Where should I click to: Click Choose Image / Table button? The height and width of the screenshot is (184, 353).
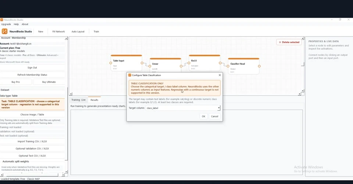click(32, 114)
